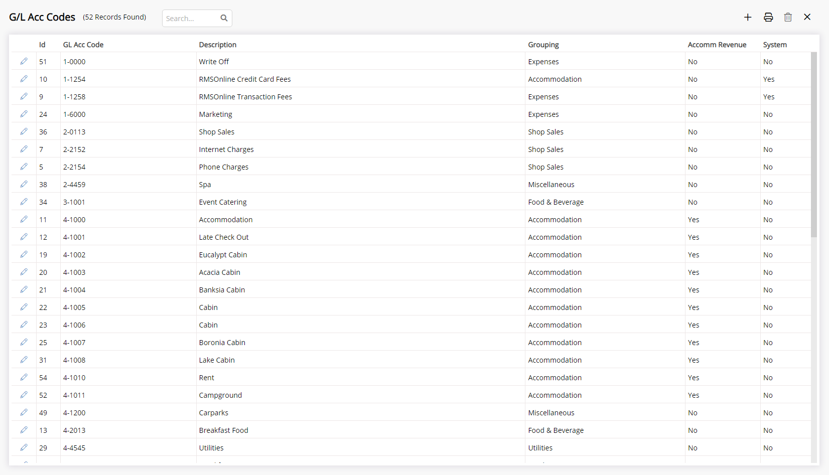
Task: Edit the Marketing account code
Action: point(24,114)
